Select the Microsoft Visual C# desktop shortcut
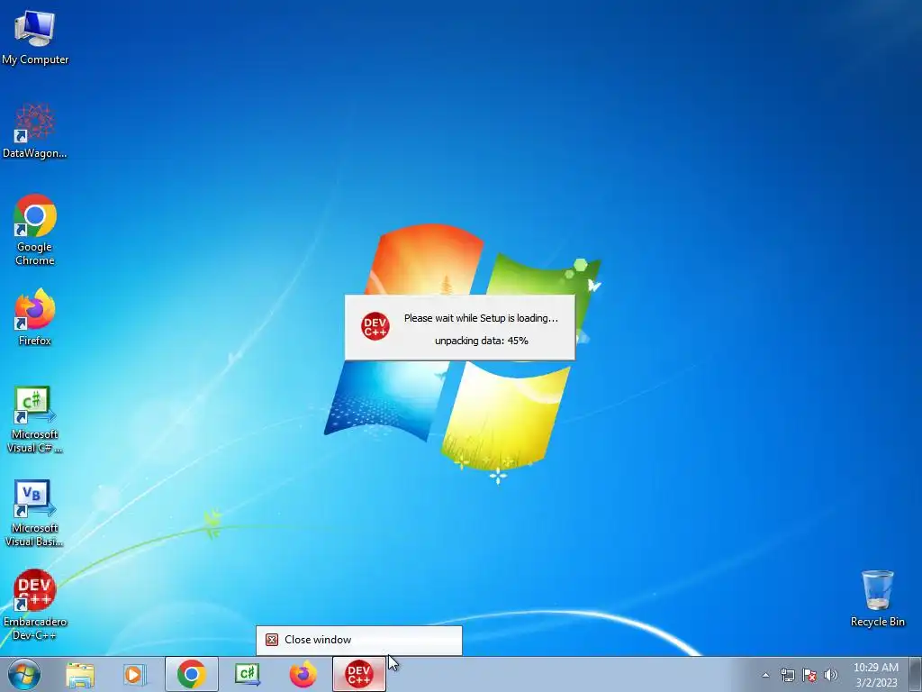 [35, 420]
